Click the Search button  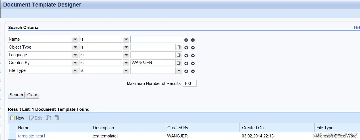[16, 95]
